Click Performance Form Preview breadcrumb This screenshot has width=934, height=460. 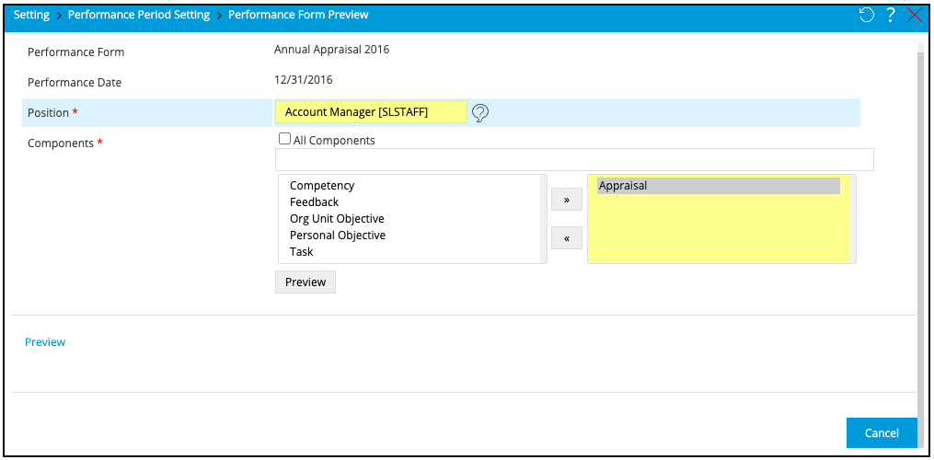tap(298, 15)
